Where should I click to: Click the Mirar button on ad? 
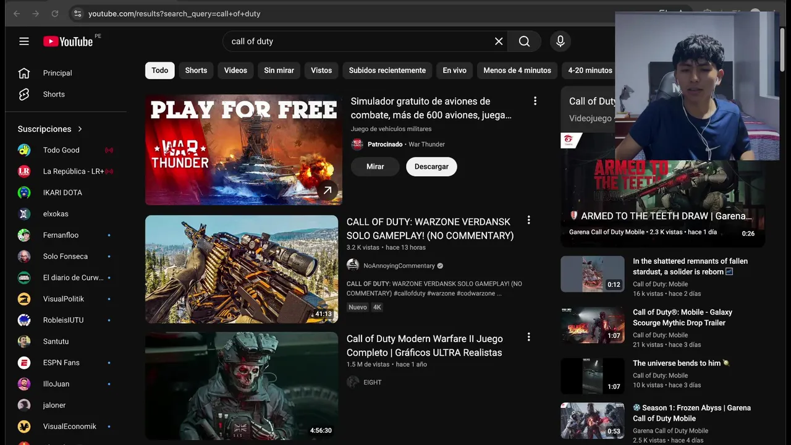coord(375,167)
